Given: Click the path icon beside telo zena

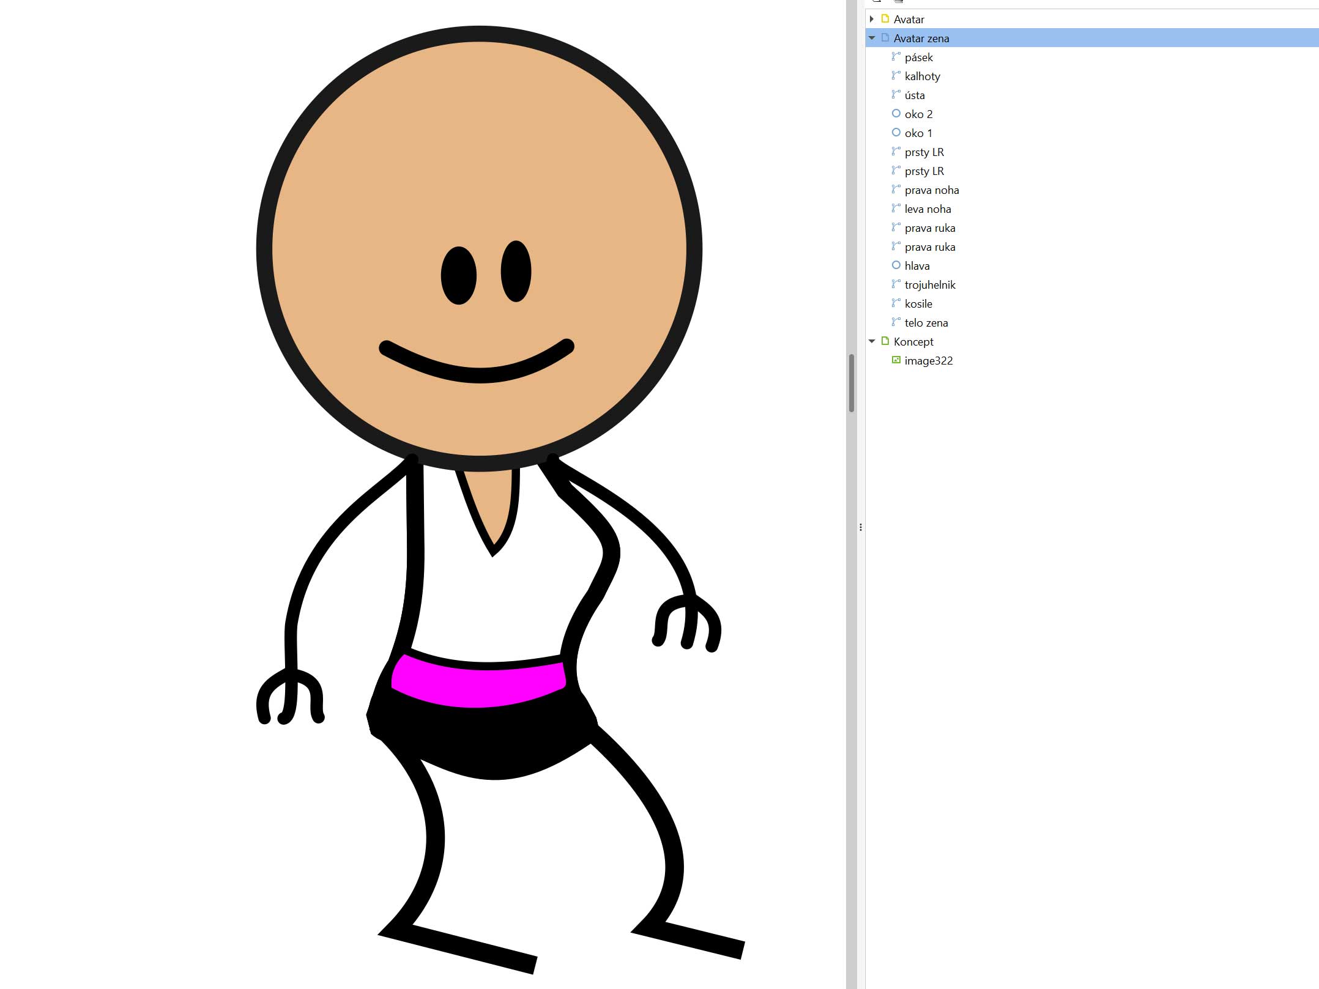Looking at the screenshot, I should coord(896,322).
